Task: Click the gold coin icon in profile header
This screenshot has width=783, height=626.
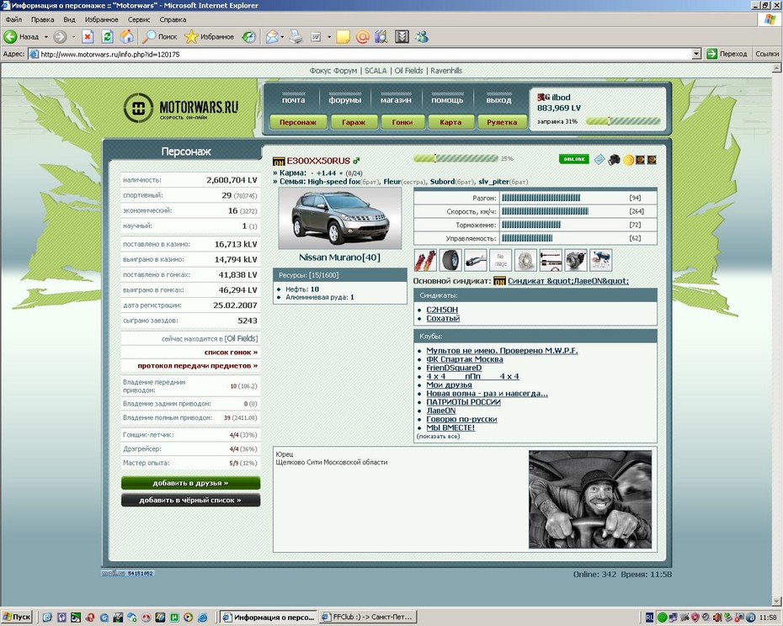Action: (628, 160)
